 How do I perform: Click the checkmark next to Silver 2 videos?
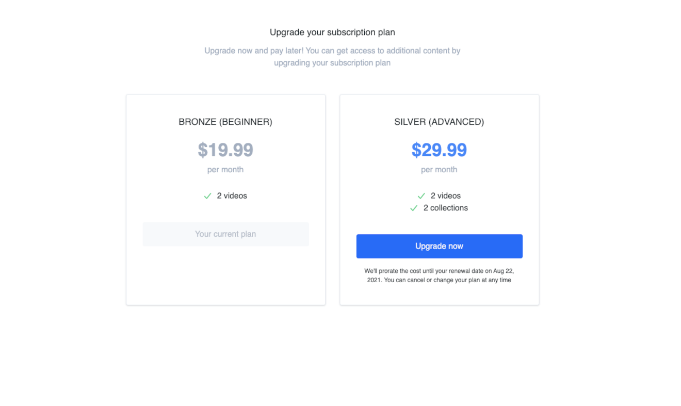tap(421, 196)
